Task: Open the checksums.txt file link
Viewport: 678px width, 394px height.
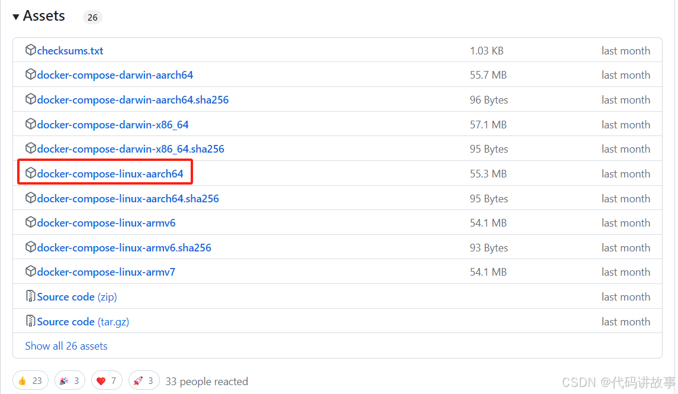Action: click(69, 50)
